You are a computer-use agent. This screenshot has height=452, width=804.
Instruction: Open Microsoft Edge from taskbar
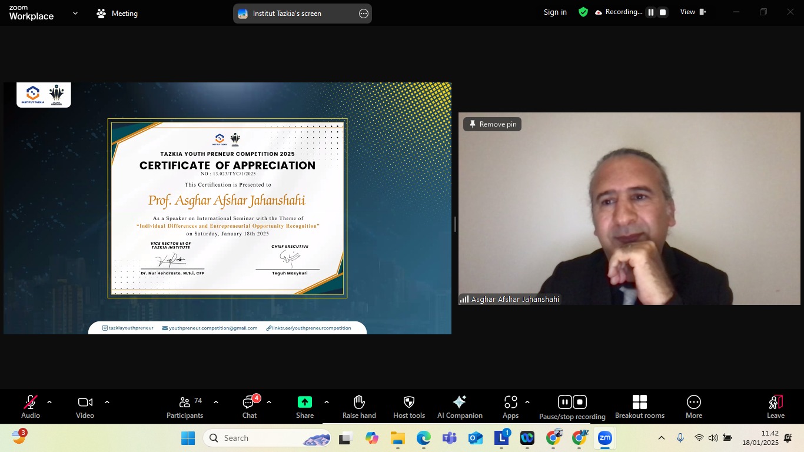pyautogui.click(x=424, y=438)
